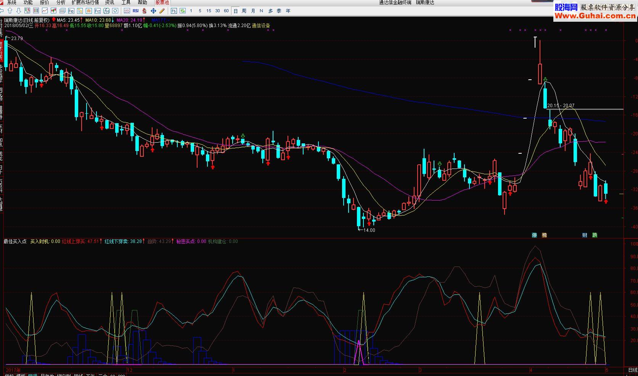The width and height of the screenshot is (638, 376).
Task: Click the indicator wave chart icon
Action: tap(127, 11)
